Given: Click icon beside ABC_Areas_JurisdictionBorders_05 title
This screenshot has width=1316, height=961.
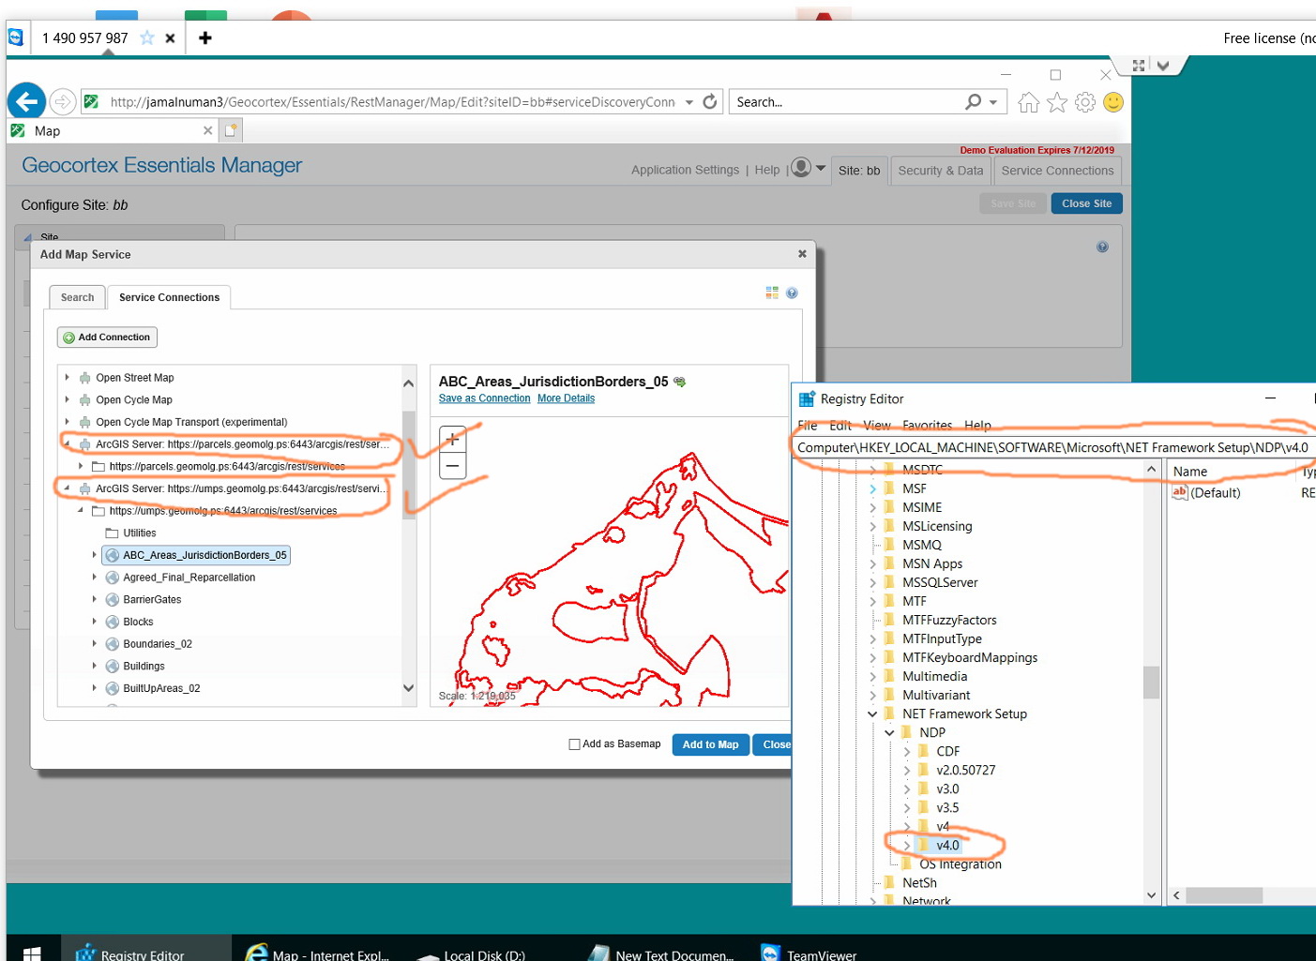Looking at the screenshot, I should pos(680,382).
